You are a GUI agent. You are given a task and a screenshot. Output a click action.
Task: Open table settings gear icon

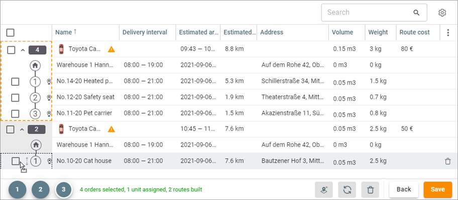[x=442, y=13]
